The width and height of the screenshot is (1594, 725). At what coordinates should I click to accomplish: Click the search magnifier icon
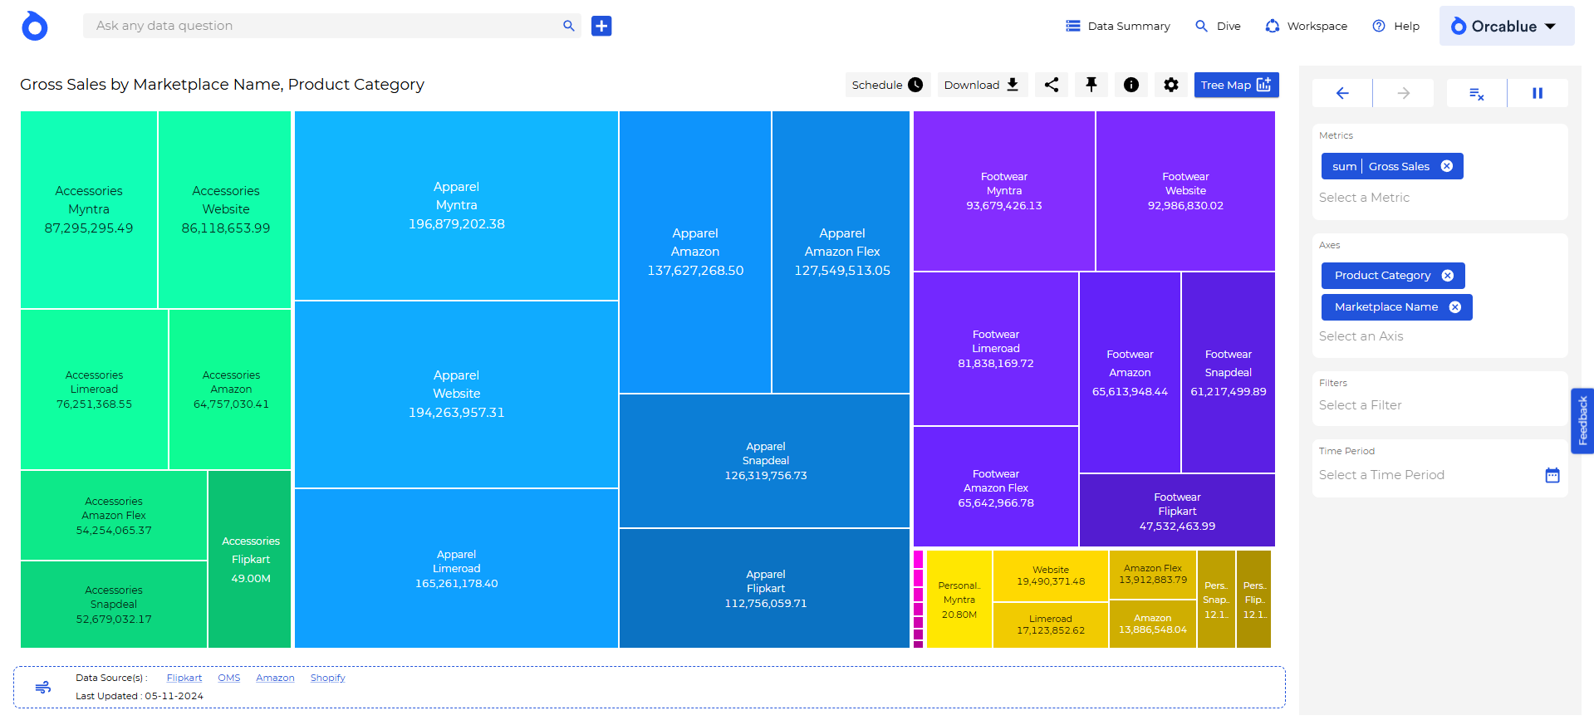click(x=569, y=26)
